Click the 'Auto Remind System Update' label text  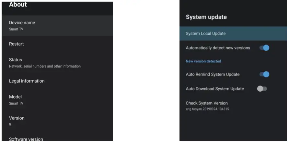213,74
